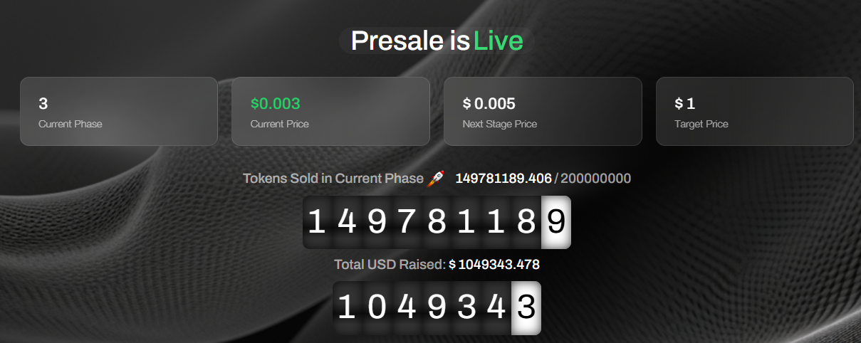Click the $ 0.005 price value
This screenshot has width=861, height=343.
click(x=489, y=103)
